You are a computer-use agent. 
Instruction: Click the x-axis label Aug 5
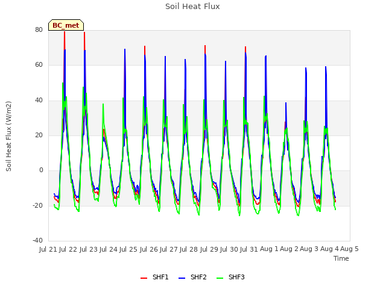[x=349, y=249]
